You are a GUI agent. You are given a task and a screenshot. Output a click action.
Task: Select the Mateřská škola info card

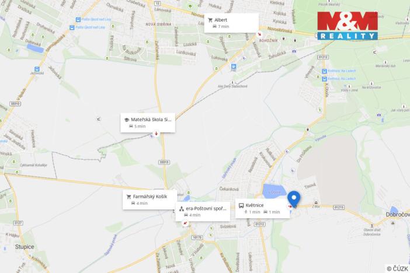[148, 123]
